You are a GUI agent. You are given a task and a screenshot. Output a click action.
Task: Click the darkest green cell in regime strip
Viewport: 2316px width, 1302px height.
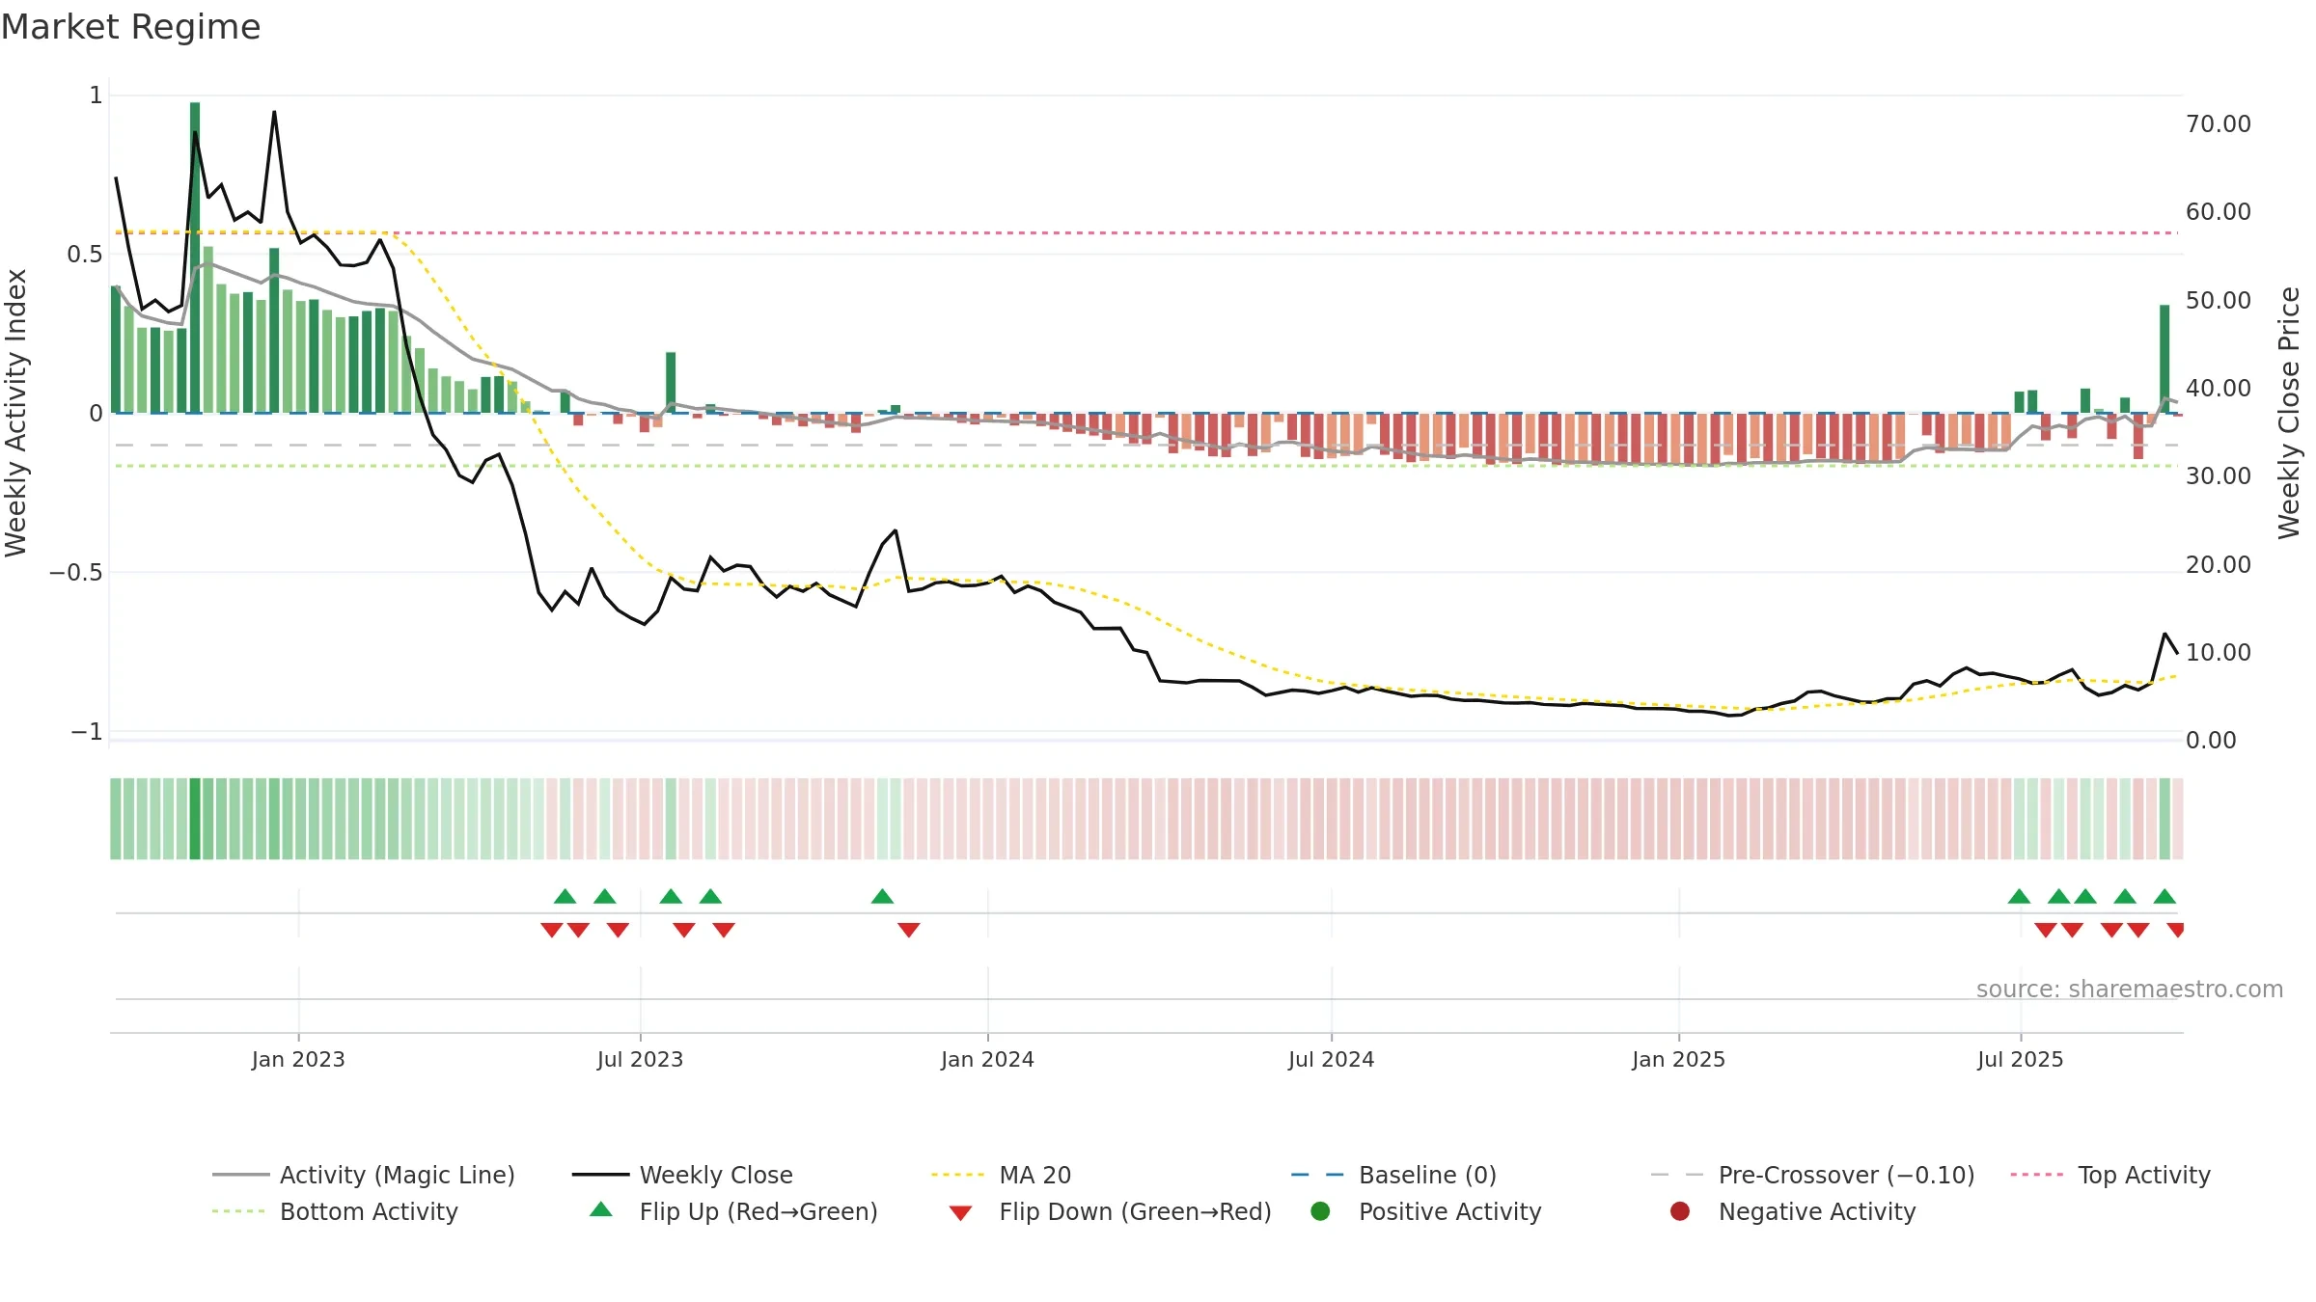click(x=195, y=818)
